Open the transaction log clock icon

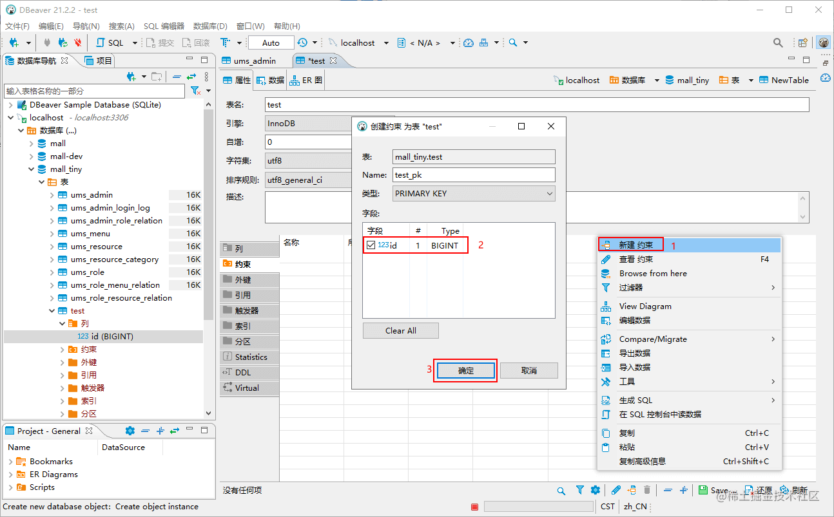(x=302, y=43)
